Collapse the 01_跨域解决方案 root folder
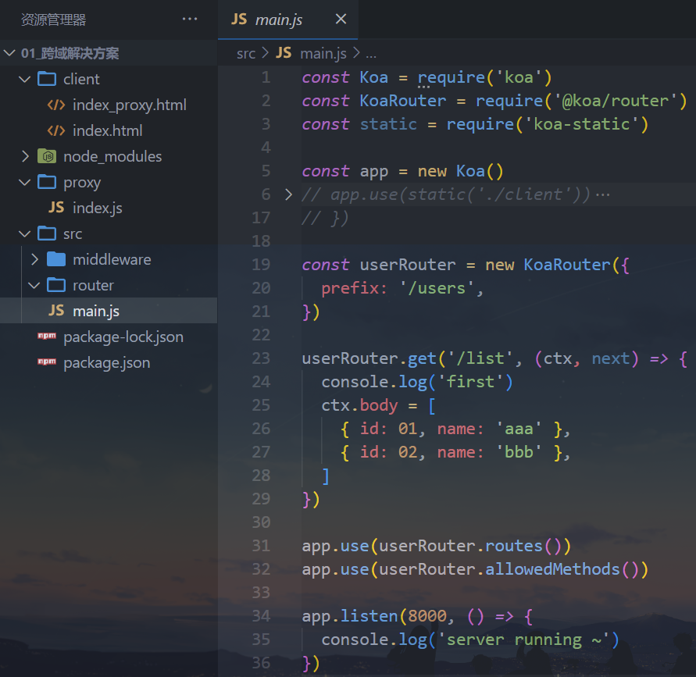 coord(9,53)
